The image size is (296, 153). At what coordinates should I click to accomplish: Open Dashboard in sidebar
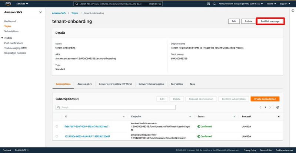(x=10, y=21)
